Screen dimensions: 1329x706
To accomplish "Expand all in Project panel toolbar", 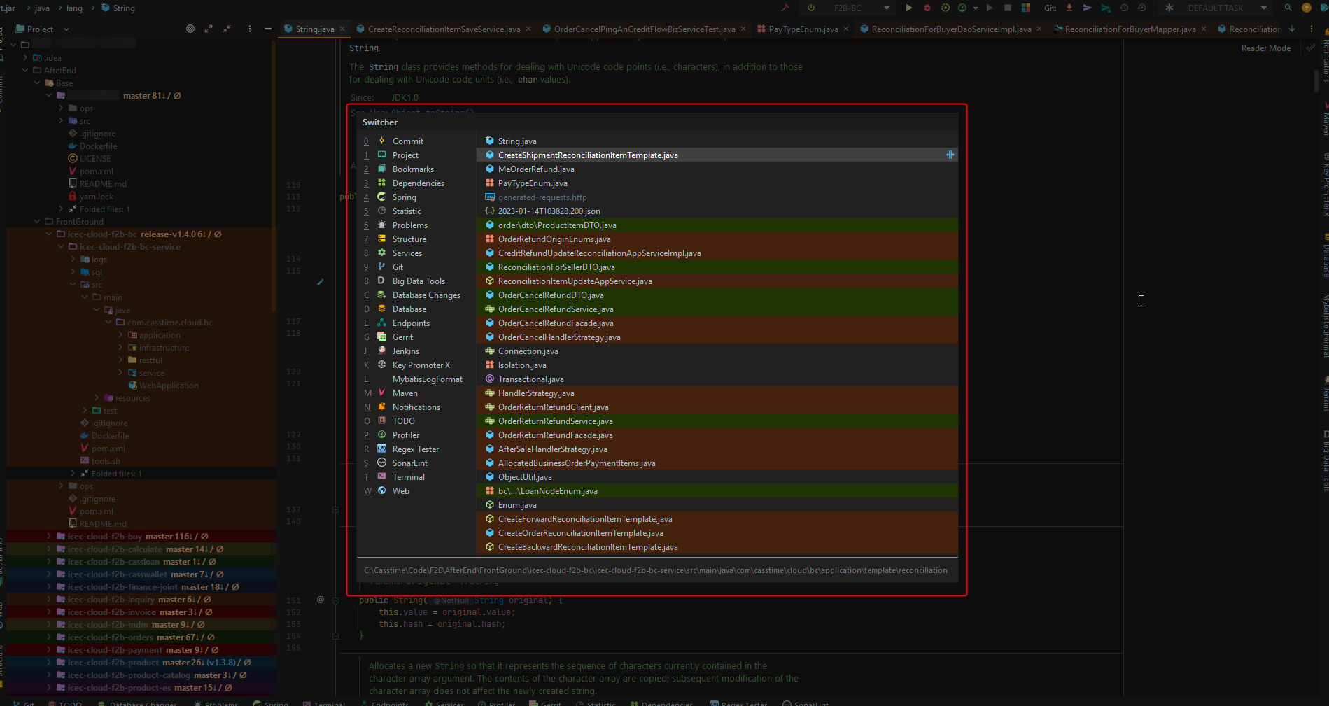I will point(209,29).
